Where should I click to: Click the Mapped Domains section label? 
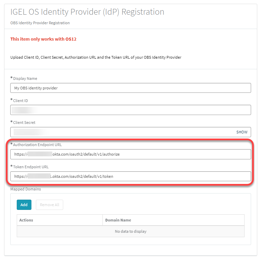pyautogui.click(x=26, y=189)
